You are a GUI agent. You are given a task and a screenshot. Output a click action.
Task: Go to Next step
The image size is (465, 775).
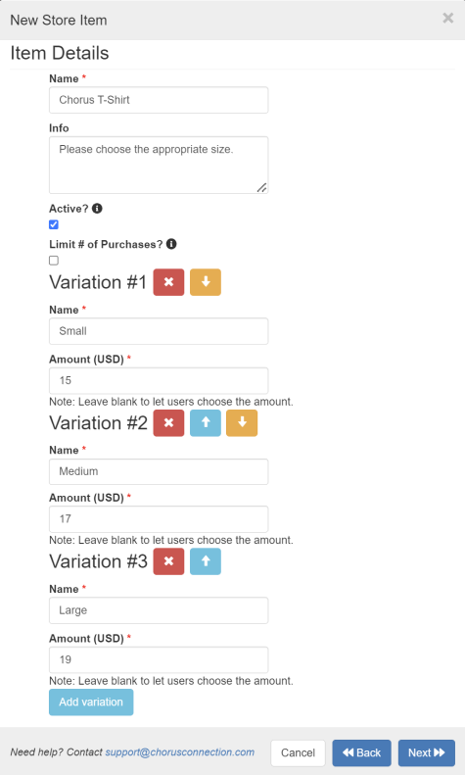427,752
